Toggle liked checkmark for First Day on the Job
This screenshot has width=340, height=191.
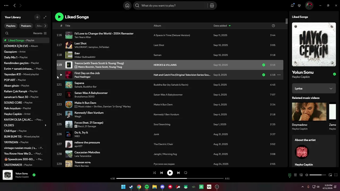(263, 75)
